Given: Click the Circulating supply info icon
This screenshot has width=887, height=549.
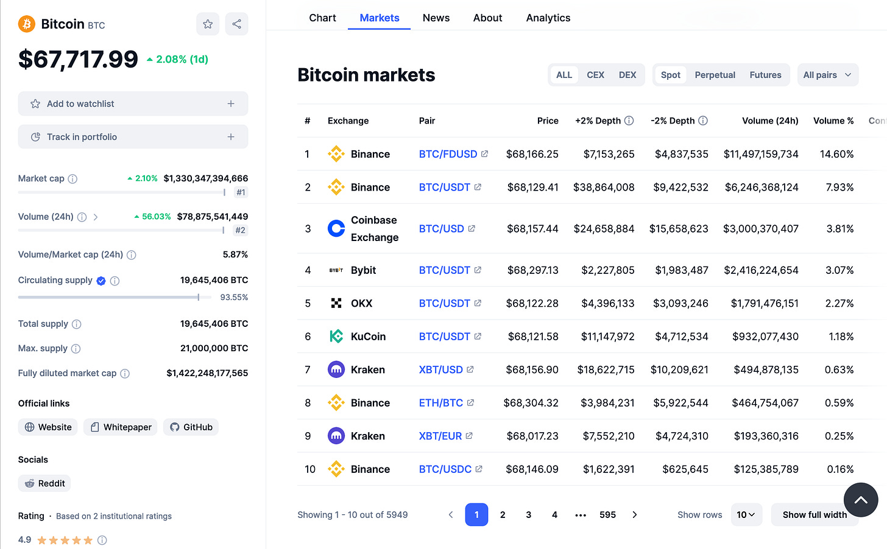Looking at the screenshot, I should 115,281.
